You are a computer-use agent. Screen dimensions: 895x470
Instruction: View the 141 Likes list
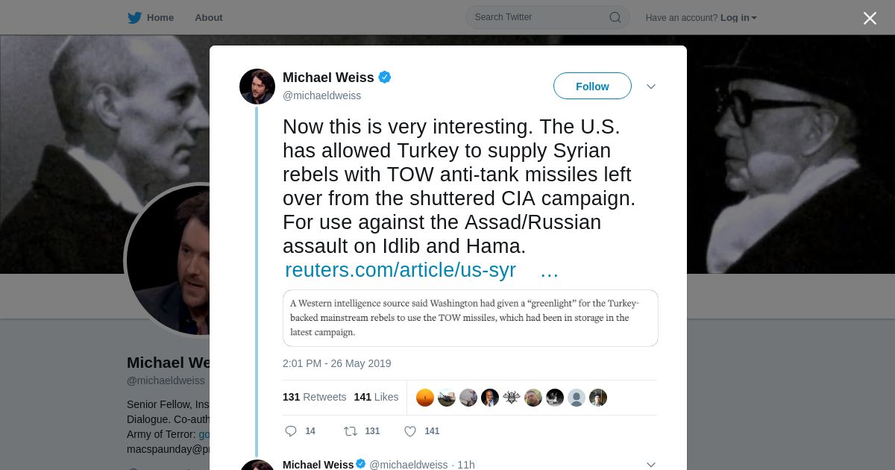coord(376,397)
